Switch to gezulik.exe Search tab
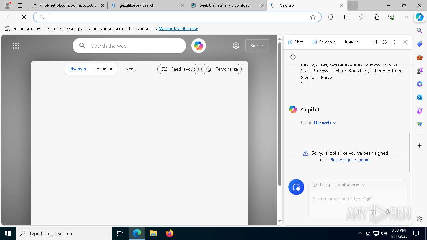This screenshot has height=240, width=427. tap(147, 5)
